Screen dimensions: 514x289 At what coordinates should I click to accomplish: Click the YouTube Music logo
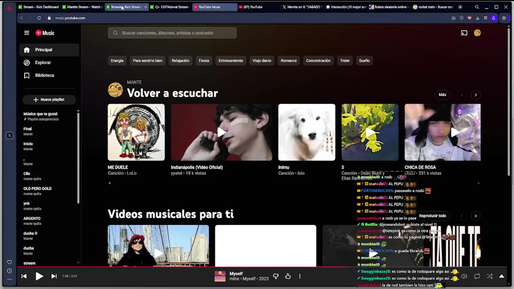click(x=45, y=33)
